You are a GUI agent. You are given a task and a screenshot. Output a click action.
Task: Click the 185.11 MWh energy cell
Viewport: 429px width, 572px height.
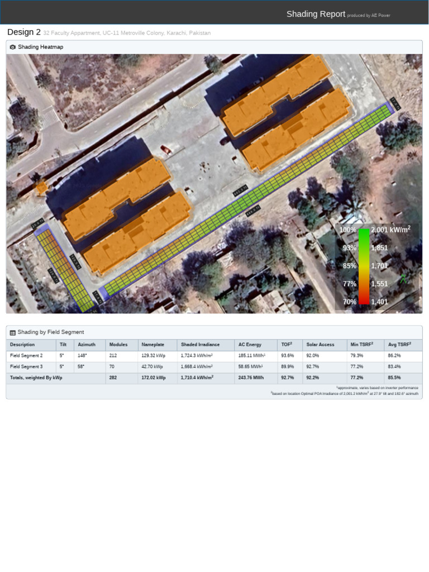click(252, 356)
